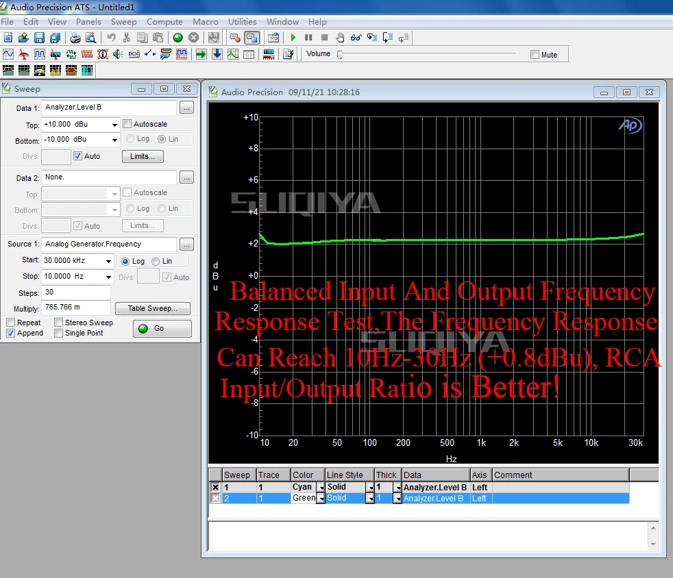Open the New test document icon

8,38
